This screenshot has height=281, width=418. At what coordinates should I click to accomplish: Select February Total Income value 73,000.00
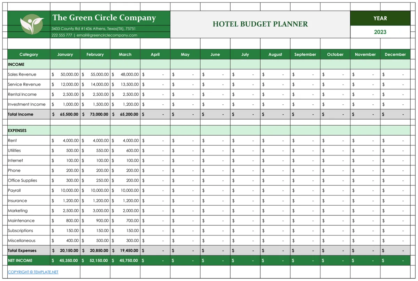click(x=95, y=114)
